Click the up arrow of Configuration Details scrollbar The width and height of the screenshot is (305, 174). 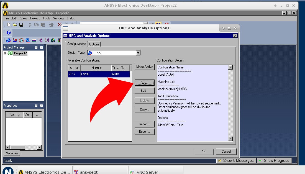230,67
